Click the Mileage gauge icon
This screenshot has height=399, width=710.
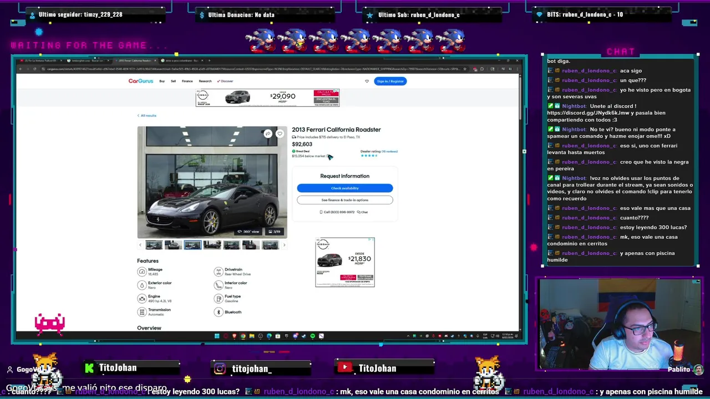(x=142, y=272)
